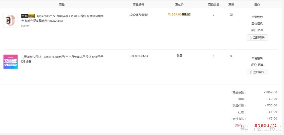
Task: Click the 京东价 column header
Action: click(x=179, y=4)
